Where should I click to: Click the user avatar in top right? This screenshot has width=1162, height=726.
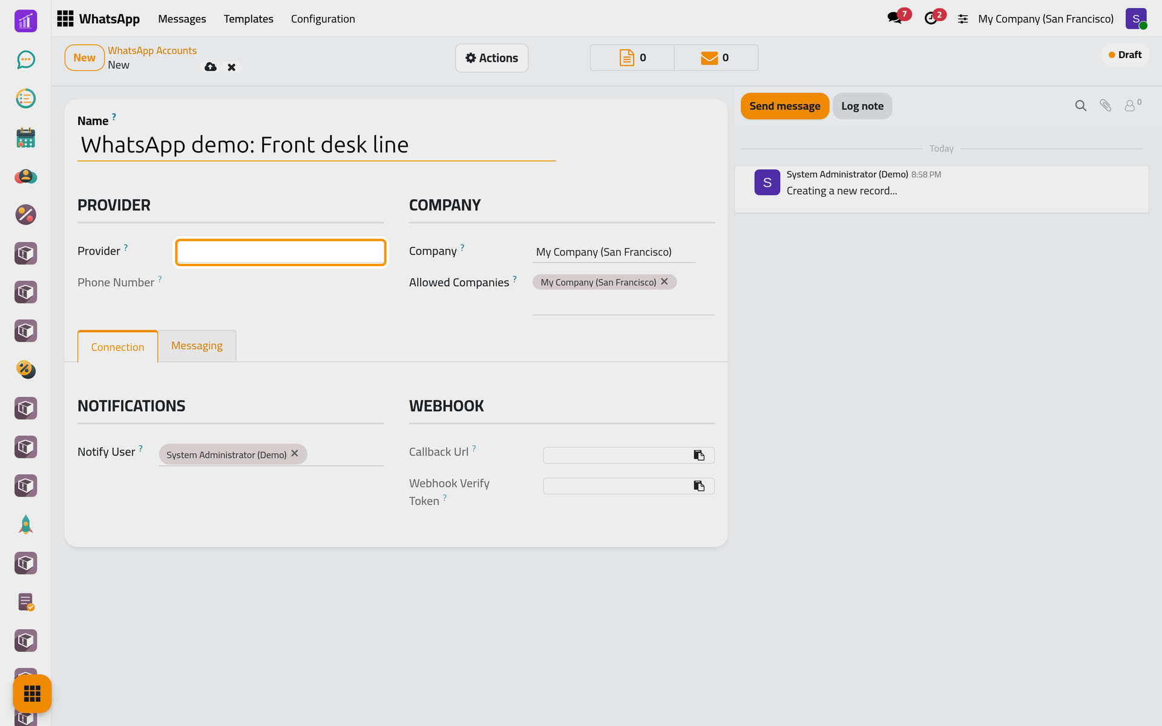(x=1136, y=19)
